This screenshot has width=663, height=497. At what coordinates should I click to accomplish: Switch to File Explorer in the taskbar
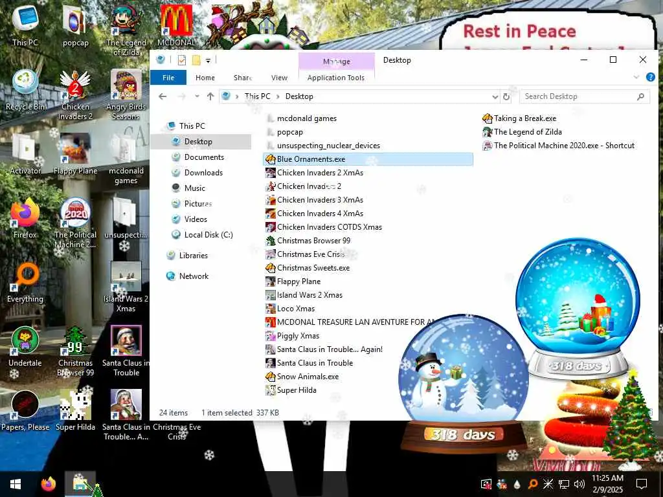point(80,484)
